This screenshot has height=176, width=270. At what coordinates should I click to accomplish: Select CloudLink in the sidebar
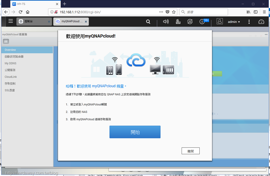pos(27,77)
